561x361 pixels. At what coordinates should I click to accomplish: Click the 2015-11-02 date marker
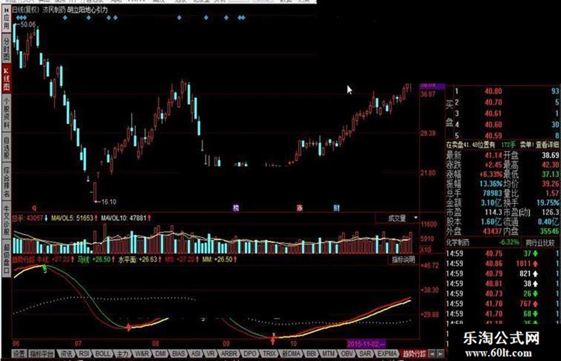(x=365, y=344)
